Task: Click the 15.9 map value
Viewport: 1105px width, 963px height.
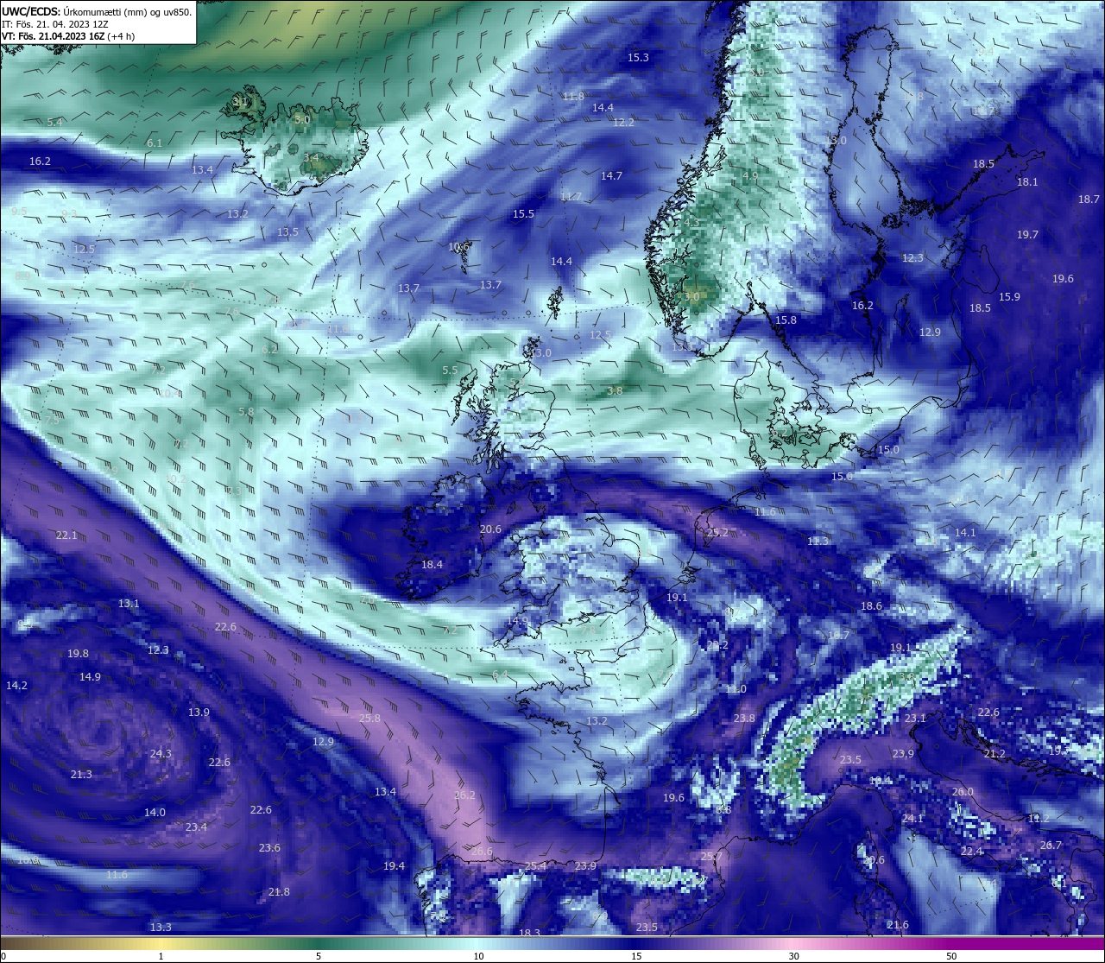Action: [1009, 297]
